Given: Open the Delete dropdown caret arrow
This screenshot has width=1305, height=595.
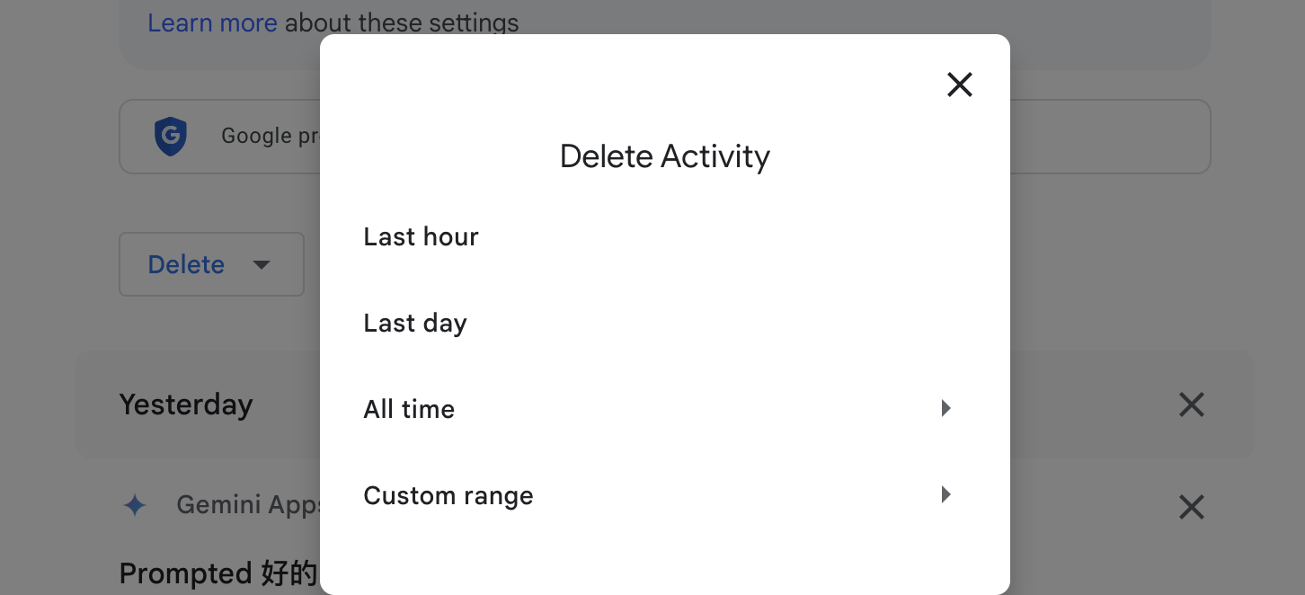Looking at the screenshot, I should click(x=262, y=265).
